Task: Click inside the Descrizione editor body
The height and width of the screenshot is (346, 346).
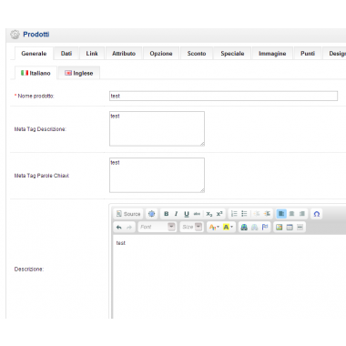Action: pos(229,278)
